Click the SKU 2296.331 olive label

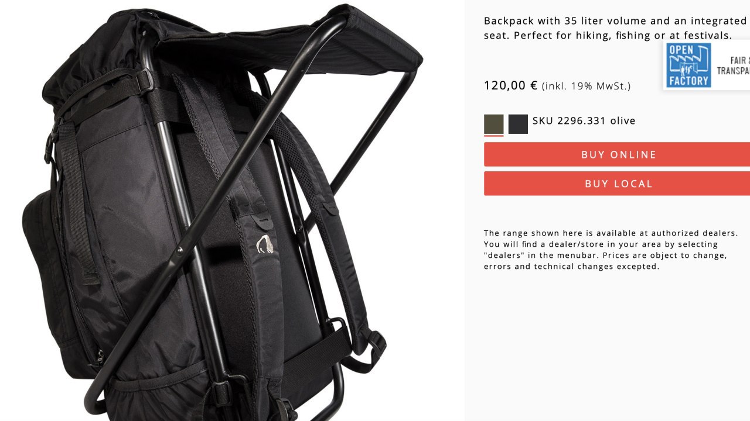point(584,121)
